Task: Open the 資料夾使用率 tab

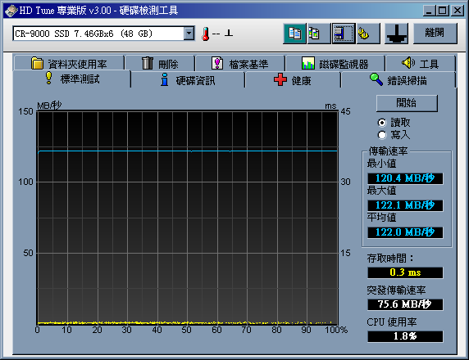Action: coord(69,64)
